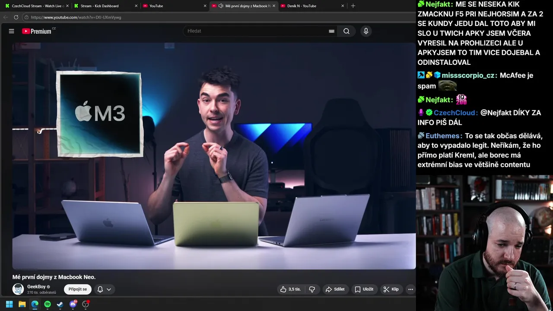This screenshot has width=553, height=311.
Task: Close the Deník N - YouTube tab
Action: click(343, 6)
